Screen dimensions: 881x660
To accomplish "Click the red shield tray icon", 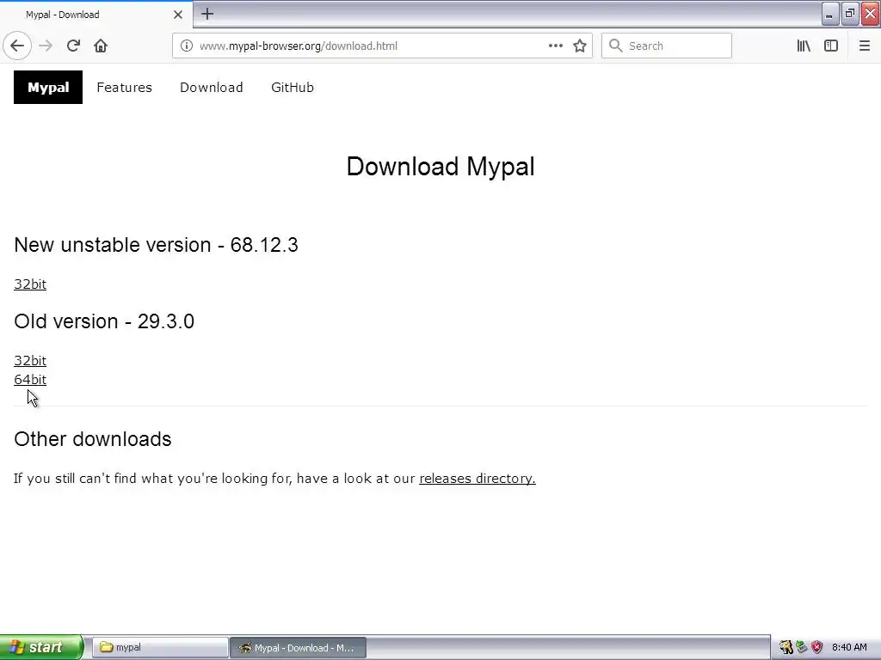I will 817,647.
